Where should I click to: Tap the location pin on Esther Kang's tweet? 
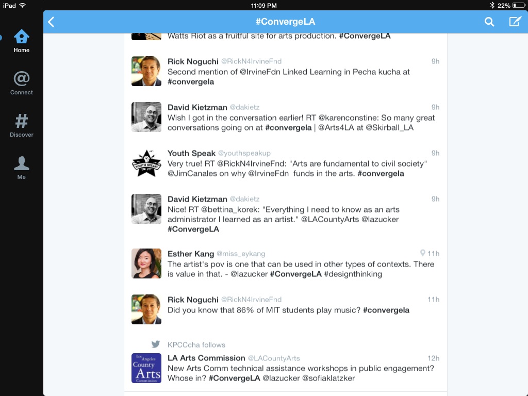[x=423, y=253]
